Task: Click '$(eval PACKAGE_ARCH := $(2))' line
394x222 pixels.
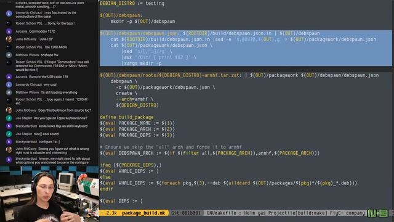Action: click(x=137, y=129)
